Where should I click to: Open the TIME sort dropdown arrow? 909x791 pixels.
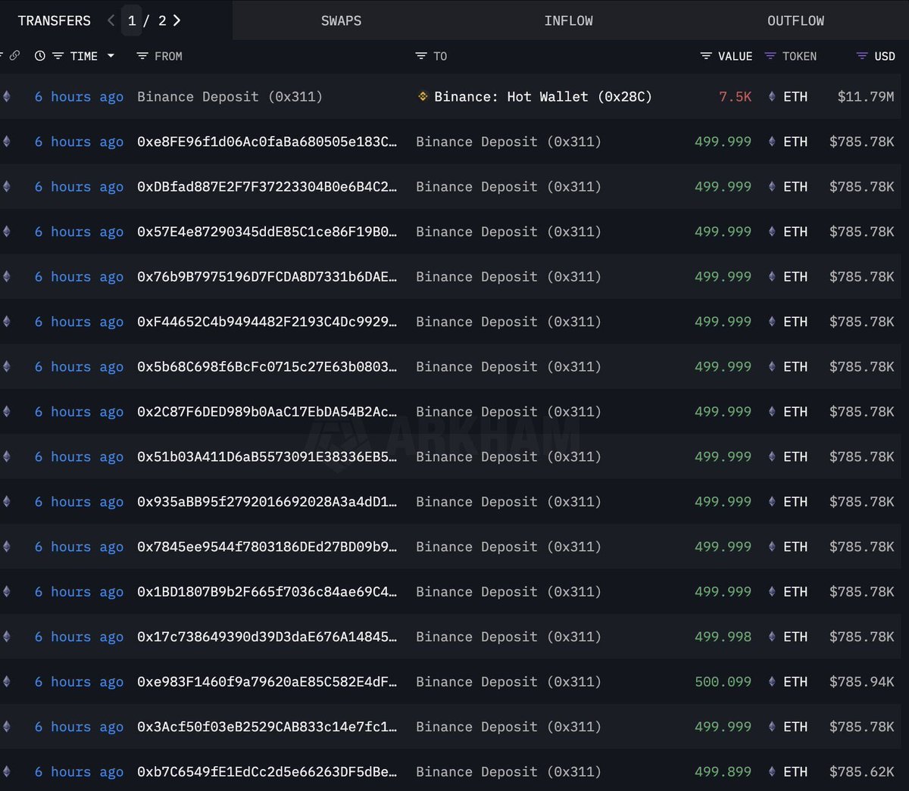coord(111,56)
